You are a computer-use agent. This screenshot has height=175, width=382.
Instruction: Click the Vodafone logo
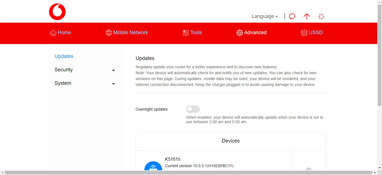point(57,12)
